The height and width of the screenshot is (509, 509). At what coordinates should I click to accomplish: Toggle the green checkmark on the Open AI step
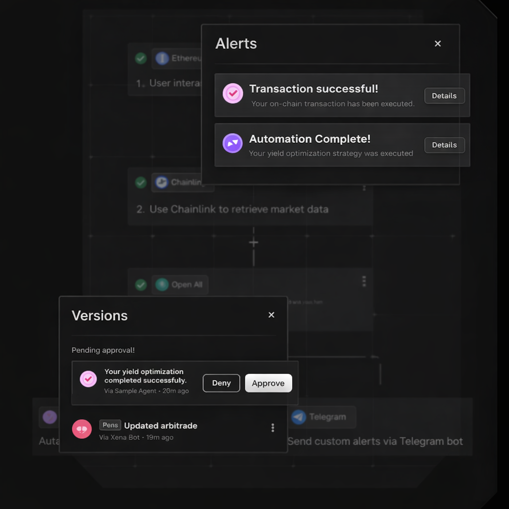tap(141, 285)
